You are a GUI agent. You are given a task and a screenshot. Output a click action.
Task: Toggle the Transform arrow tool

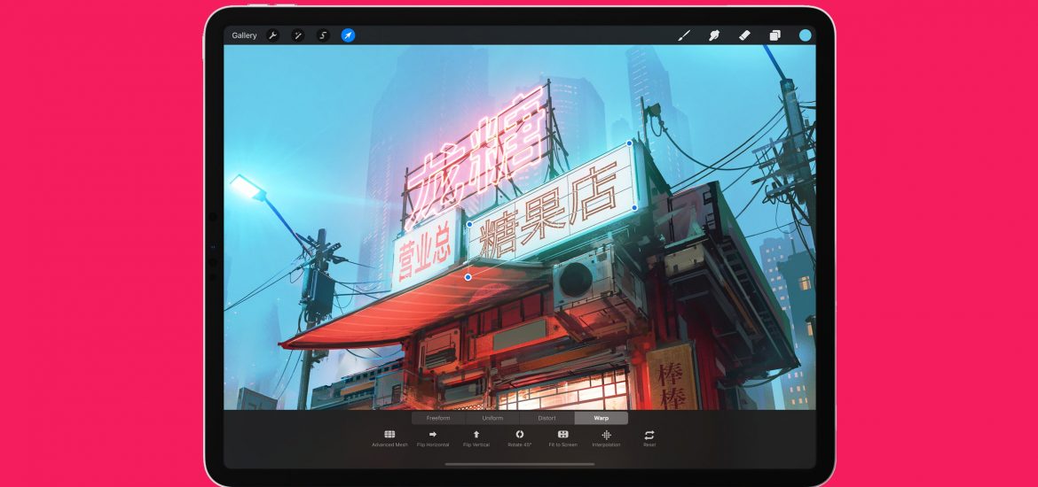(348, 35)
